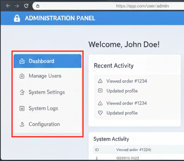The width and height of the screenshot is (184, 161).
Task: Open the Manage Users menu item
Action: point(45,76)
